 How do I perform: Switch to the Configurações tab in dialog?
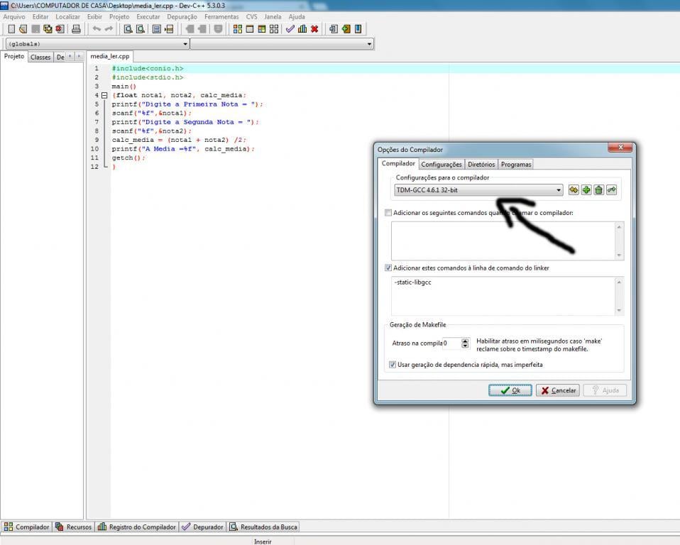click(x=442, y=165)
